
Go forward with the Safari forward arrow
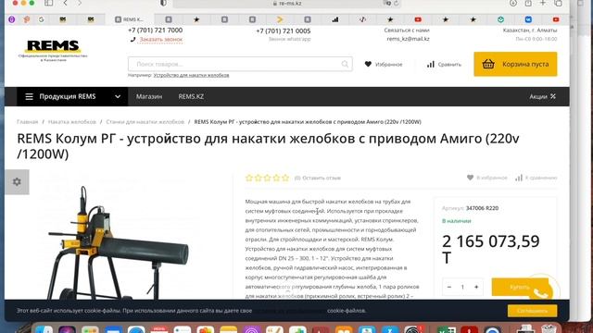click(80, 3)
